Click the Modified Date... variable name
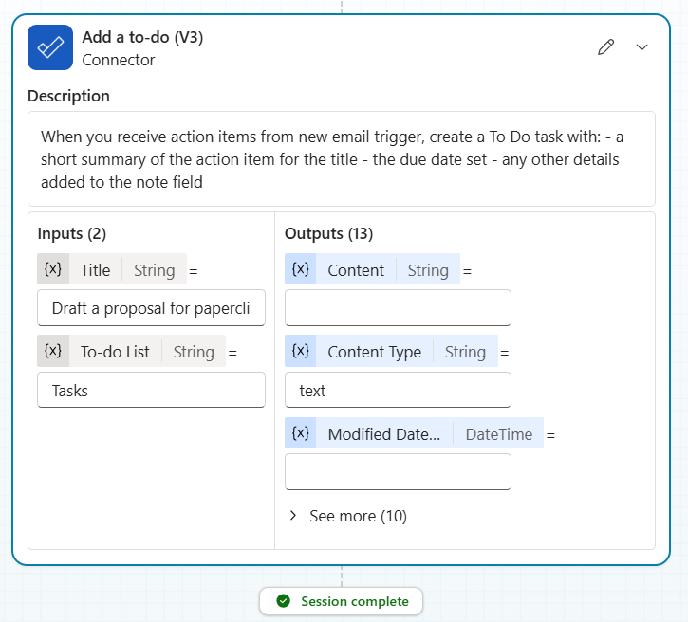 click(384, 434)
